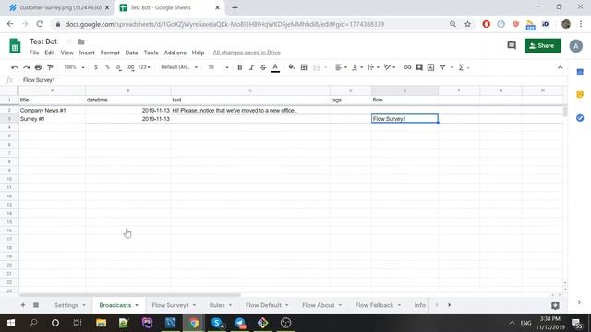Viewport: 591px width, 332px height.
Task: Format selection as percent
Action: (107, 67)
